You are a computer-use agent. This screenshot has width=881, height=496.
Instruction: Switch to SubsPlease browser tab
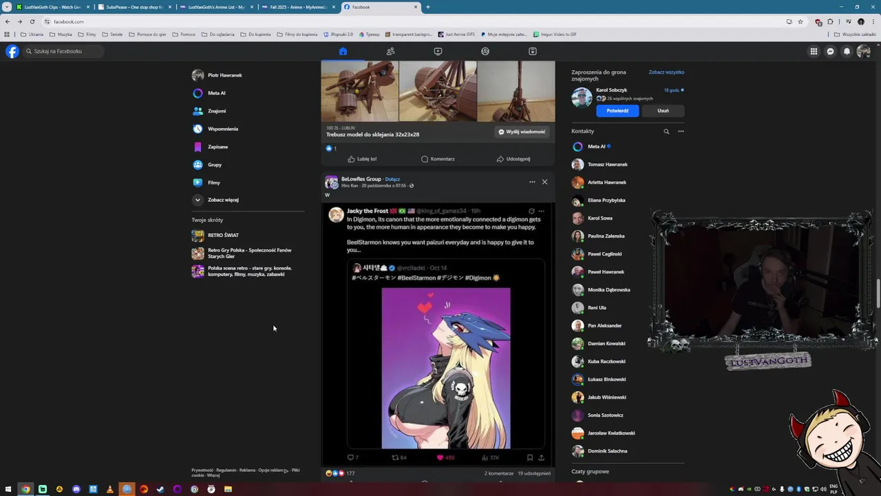[134, 7]
